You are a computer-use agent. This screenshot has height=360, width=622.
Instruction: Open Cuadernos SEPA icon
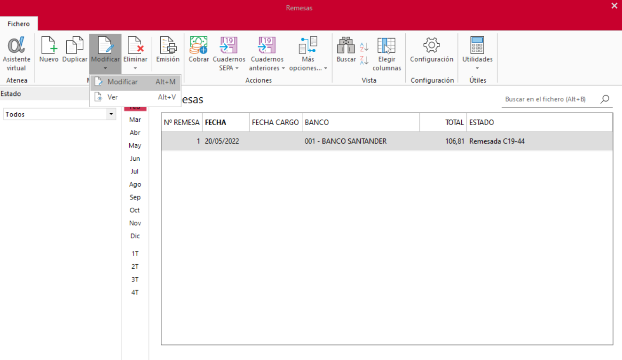click(x=229, y=45)
